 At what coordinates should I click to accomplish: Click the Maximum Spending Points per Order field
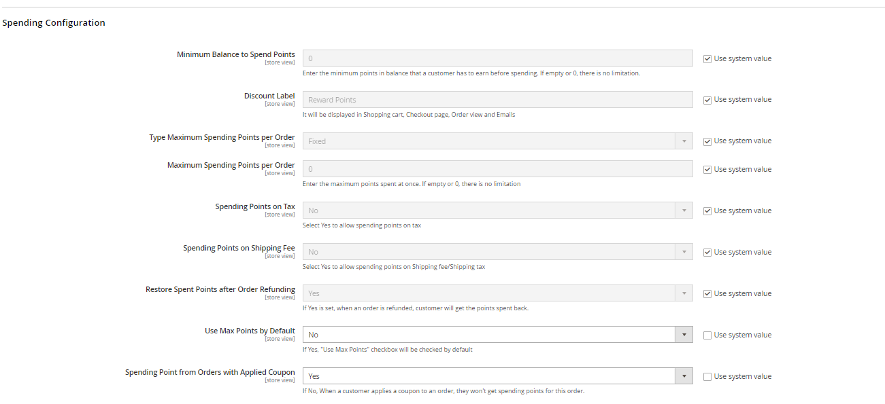pyautogui.click(x=497, y=169)
